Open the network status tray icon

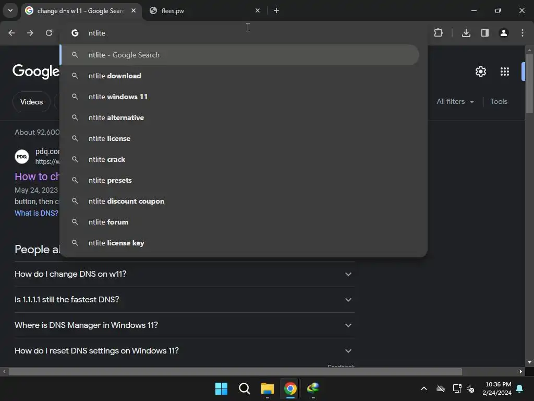click(457, 388)
